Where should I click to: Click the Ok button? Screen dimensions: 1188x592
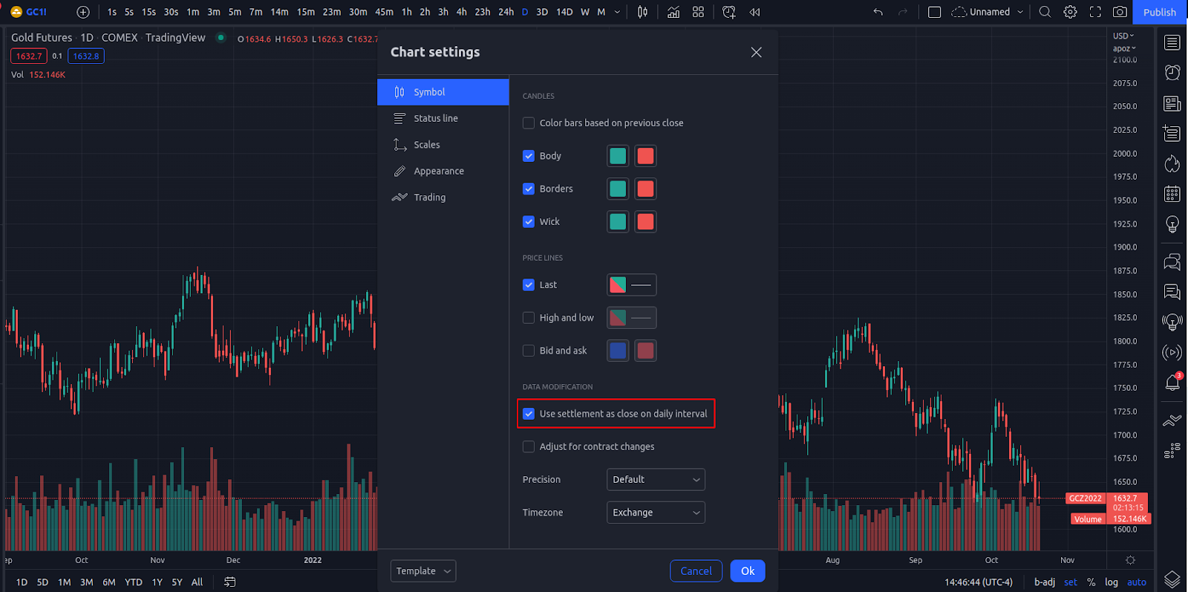[747, 571]
